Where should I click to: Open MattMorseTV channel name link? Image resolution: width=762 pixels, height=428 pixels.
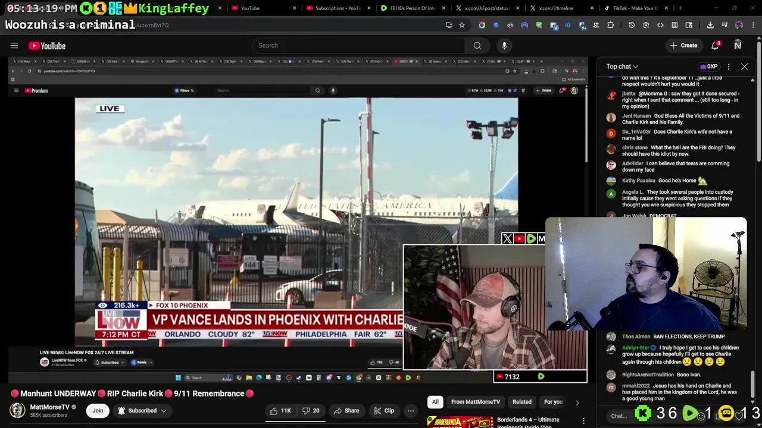point(50,407)
